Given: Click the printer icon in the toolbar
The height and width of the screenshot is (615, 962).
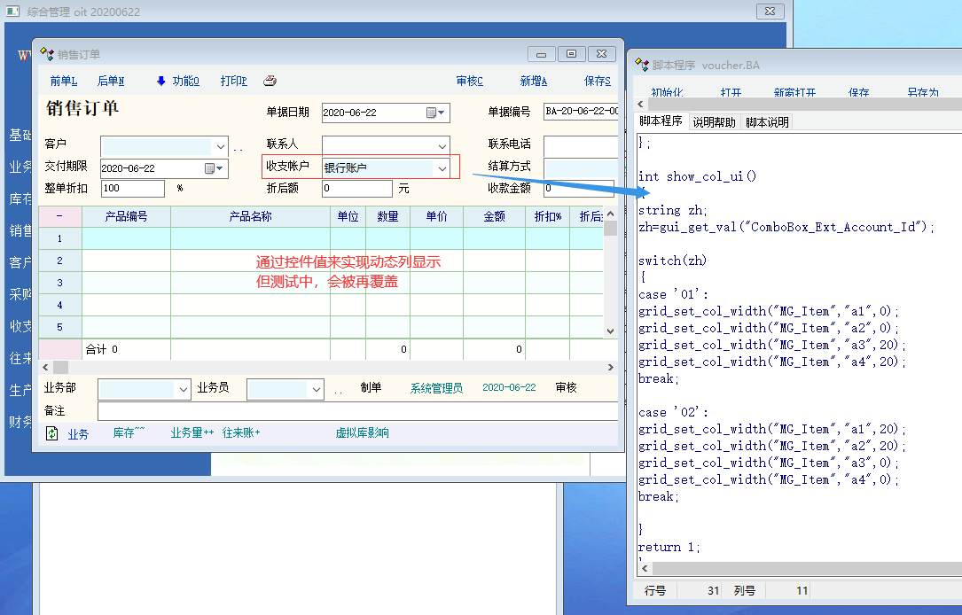Looking at the screenshot, I should (270, 81).
